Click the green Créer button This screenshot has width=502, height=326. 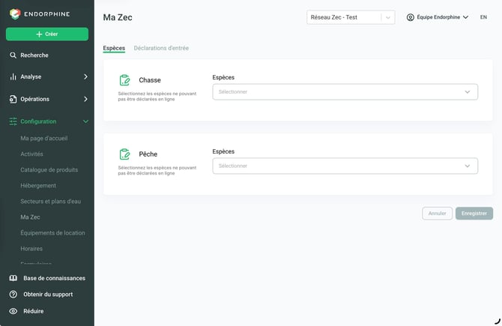47,34
